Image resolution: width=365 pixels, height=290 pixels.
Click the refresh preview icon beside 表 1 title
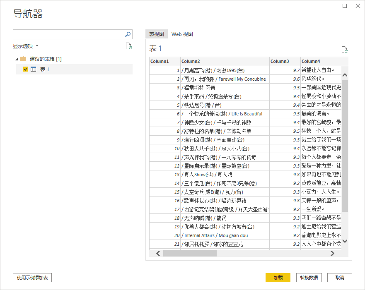pos(344,49)
